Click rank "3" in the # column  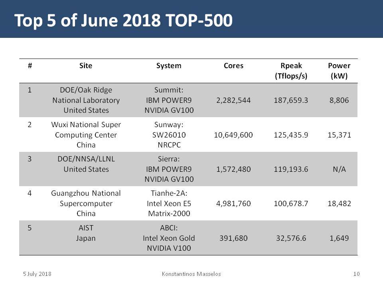pos(30,159)
